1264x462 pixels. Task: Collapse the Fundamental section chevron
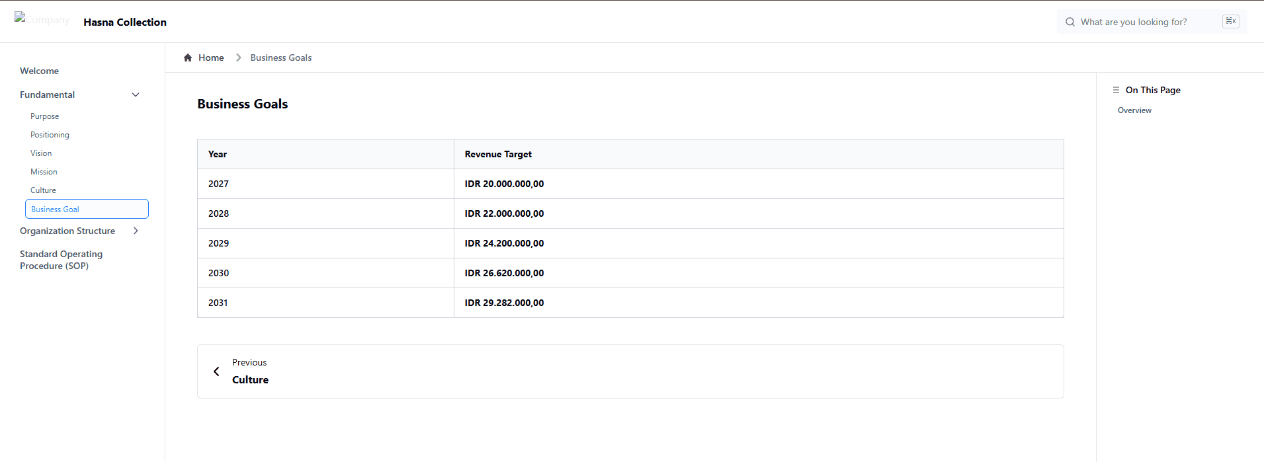click(x=136, y=95)
